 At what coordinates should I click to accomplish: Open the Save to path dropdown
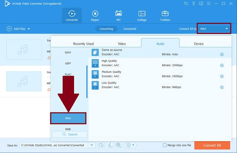pyautogui.click(x=92, y=145)
